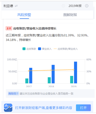Screen dimensions: 96x114
Task: Click the 2018 blue revenue bar
Action: click(53, 74)
